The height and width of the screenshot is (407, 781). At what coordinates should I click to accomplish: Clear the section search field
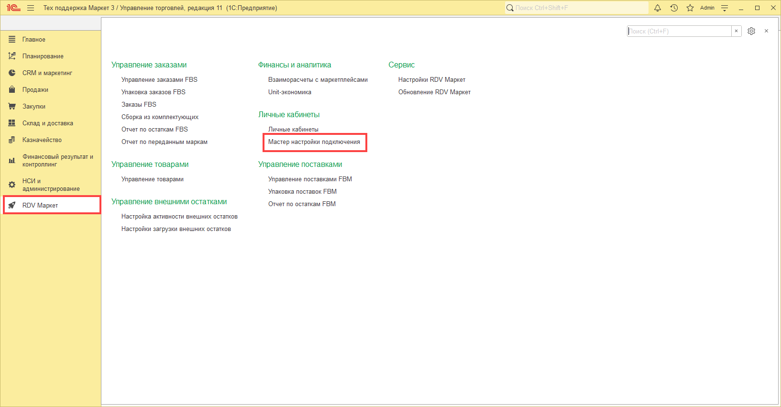(737, 31)
